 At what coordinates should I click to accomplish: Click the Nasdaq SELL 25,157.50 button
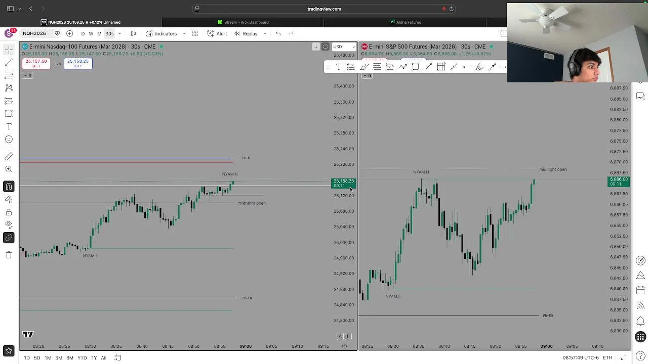point(36,63)
